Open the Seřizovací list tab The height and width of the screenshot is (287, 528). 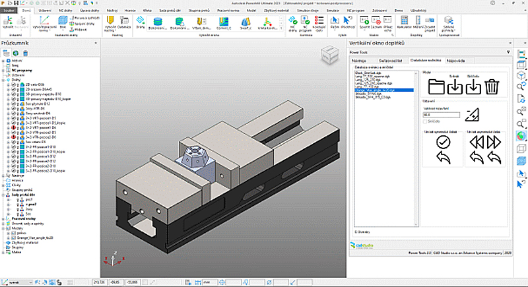pos(390,61)
